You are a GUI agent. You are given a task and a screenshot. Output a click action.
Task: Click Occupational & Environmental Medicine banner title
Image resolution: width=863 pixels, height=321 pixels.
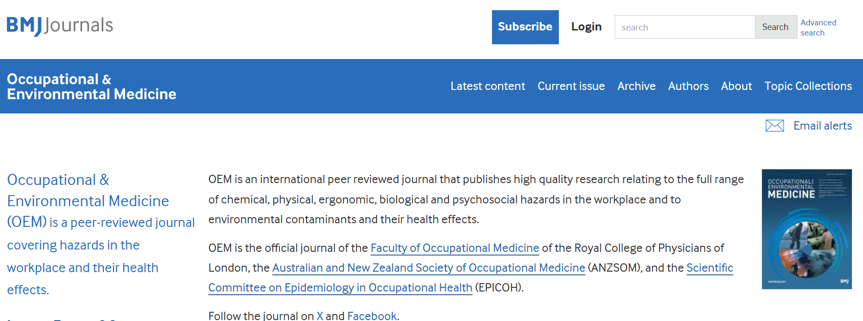point(91,86)
